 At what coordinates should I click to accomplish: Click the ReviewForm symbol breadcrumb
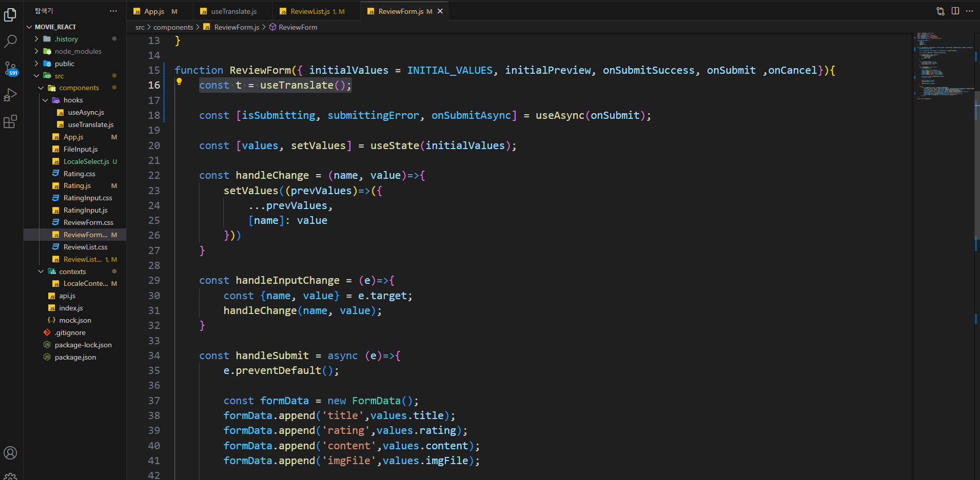(x=298, y=27)
